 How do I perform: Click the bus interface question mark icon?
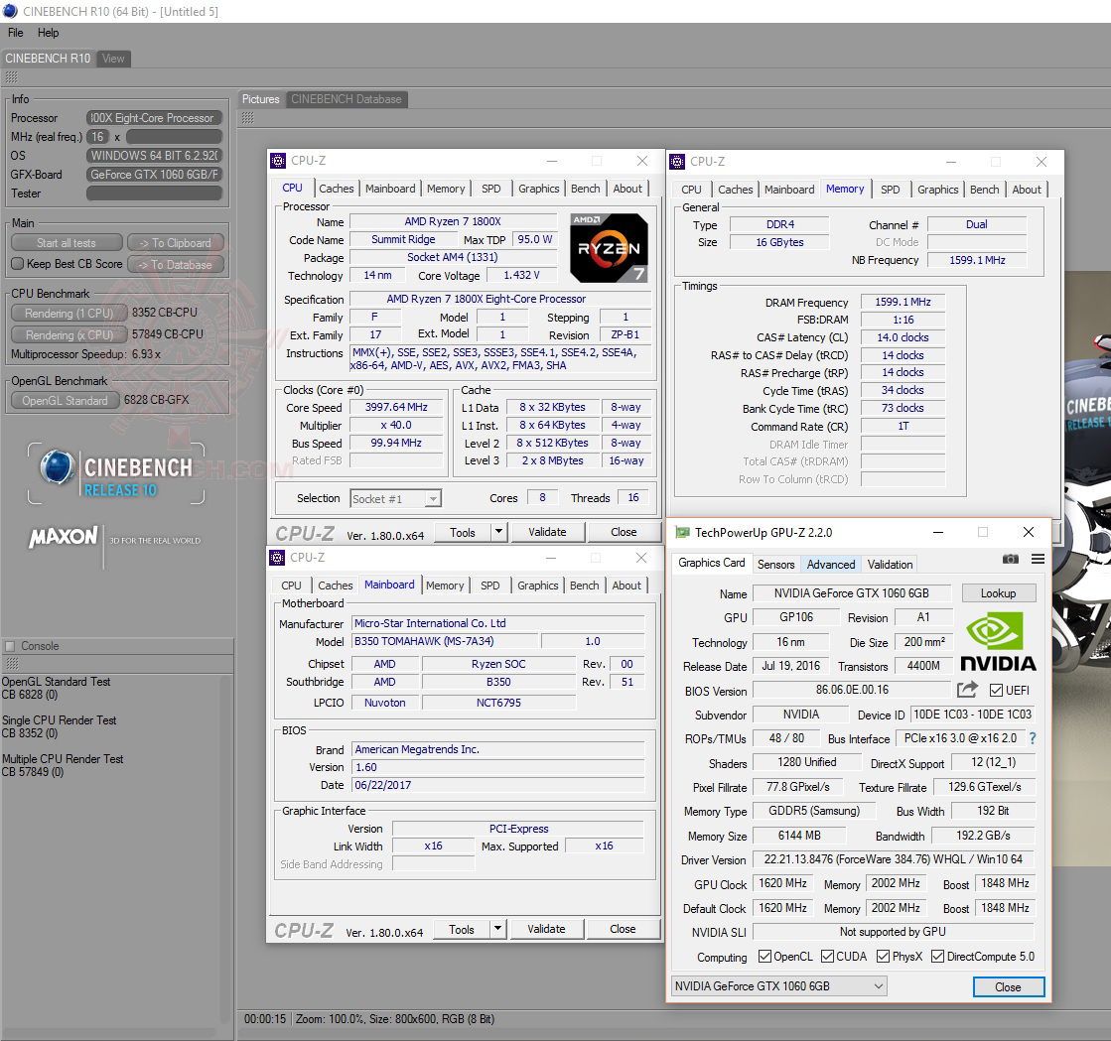[1033, 738]
